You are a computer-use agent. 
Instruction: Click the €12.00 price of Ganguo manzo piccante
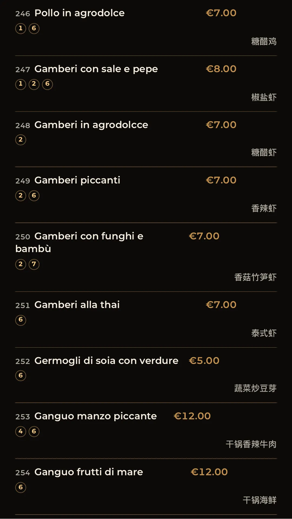[x=192, y=416]
